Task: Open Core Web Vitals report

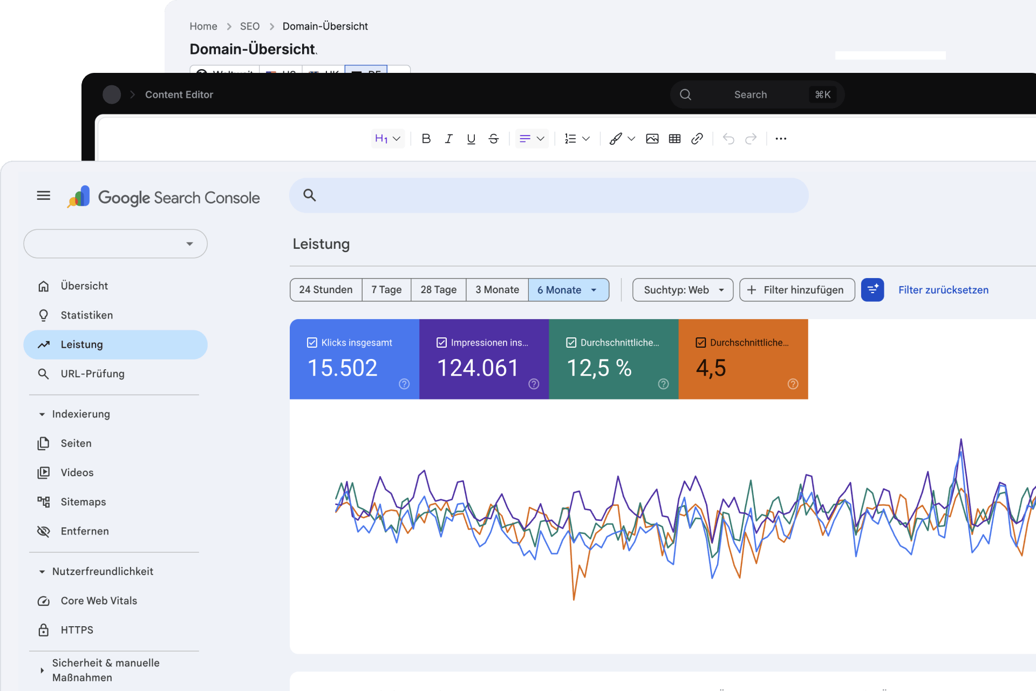Action: pyautogui.click(x=115, y=601)
